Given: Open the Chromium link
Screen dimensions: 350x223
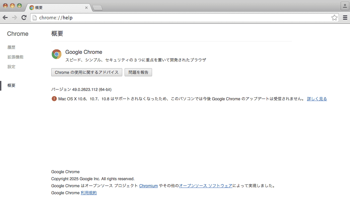Looking at the screenshot, I should tap(148, 186).
